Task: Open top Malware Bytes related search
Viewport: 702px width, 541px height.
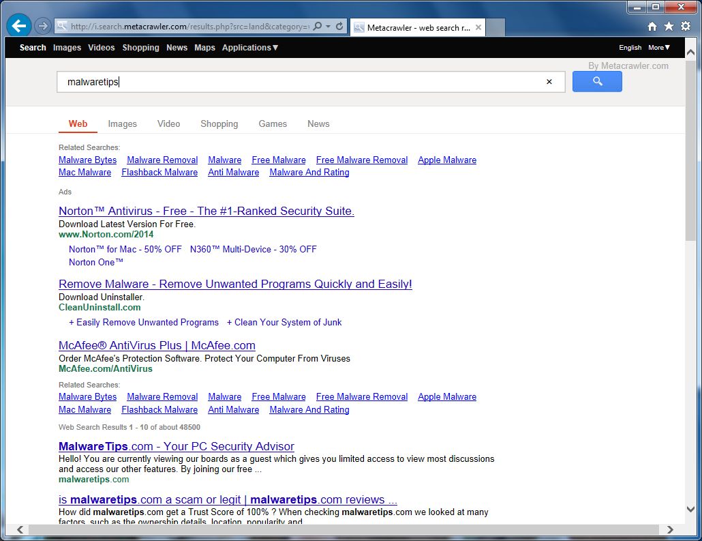Action: (88, 160)
